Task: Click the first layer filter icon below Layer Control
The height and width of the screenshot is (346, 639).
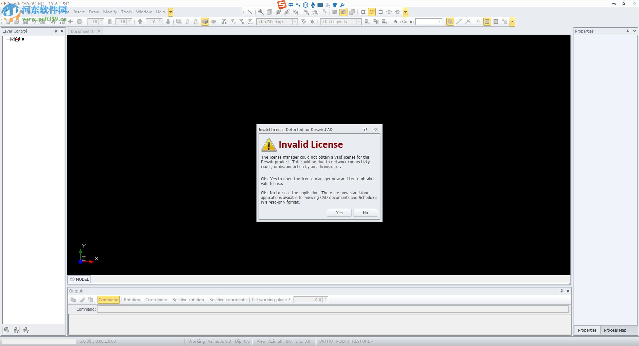Action: tap(7, 330)
